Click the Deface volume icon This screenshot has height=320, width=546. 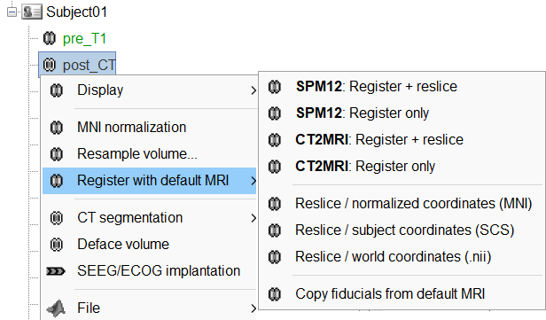(57, 245)
